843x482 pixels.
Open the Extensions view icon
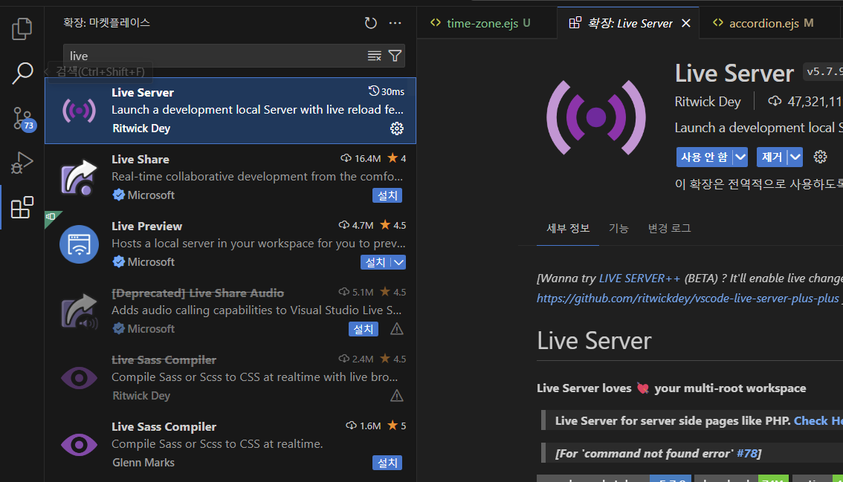22,207
